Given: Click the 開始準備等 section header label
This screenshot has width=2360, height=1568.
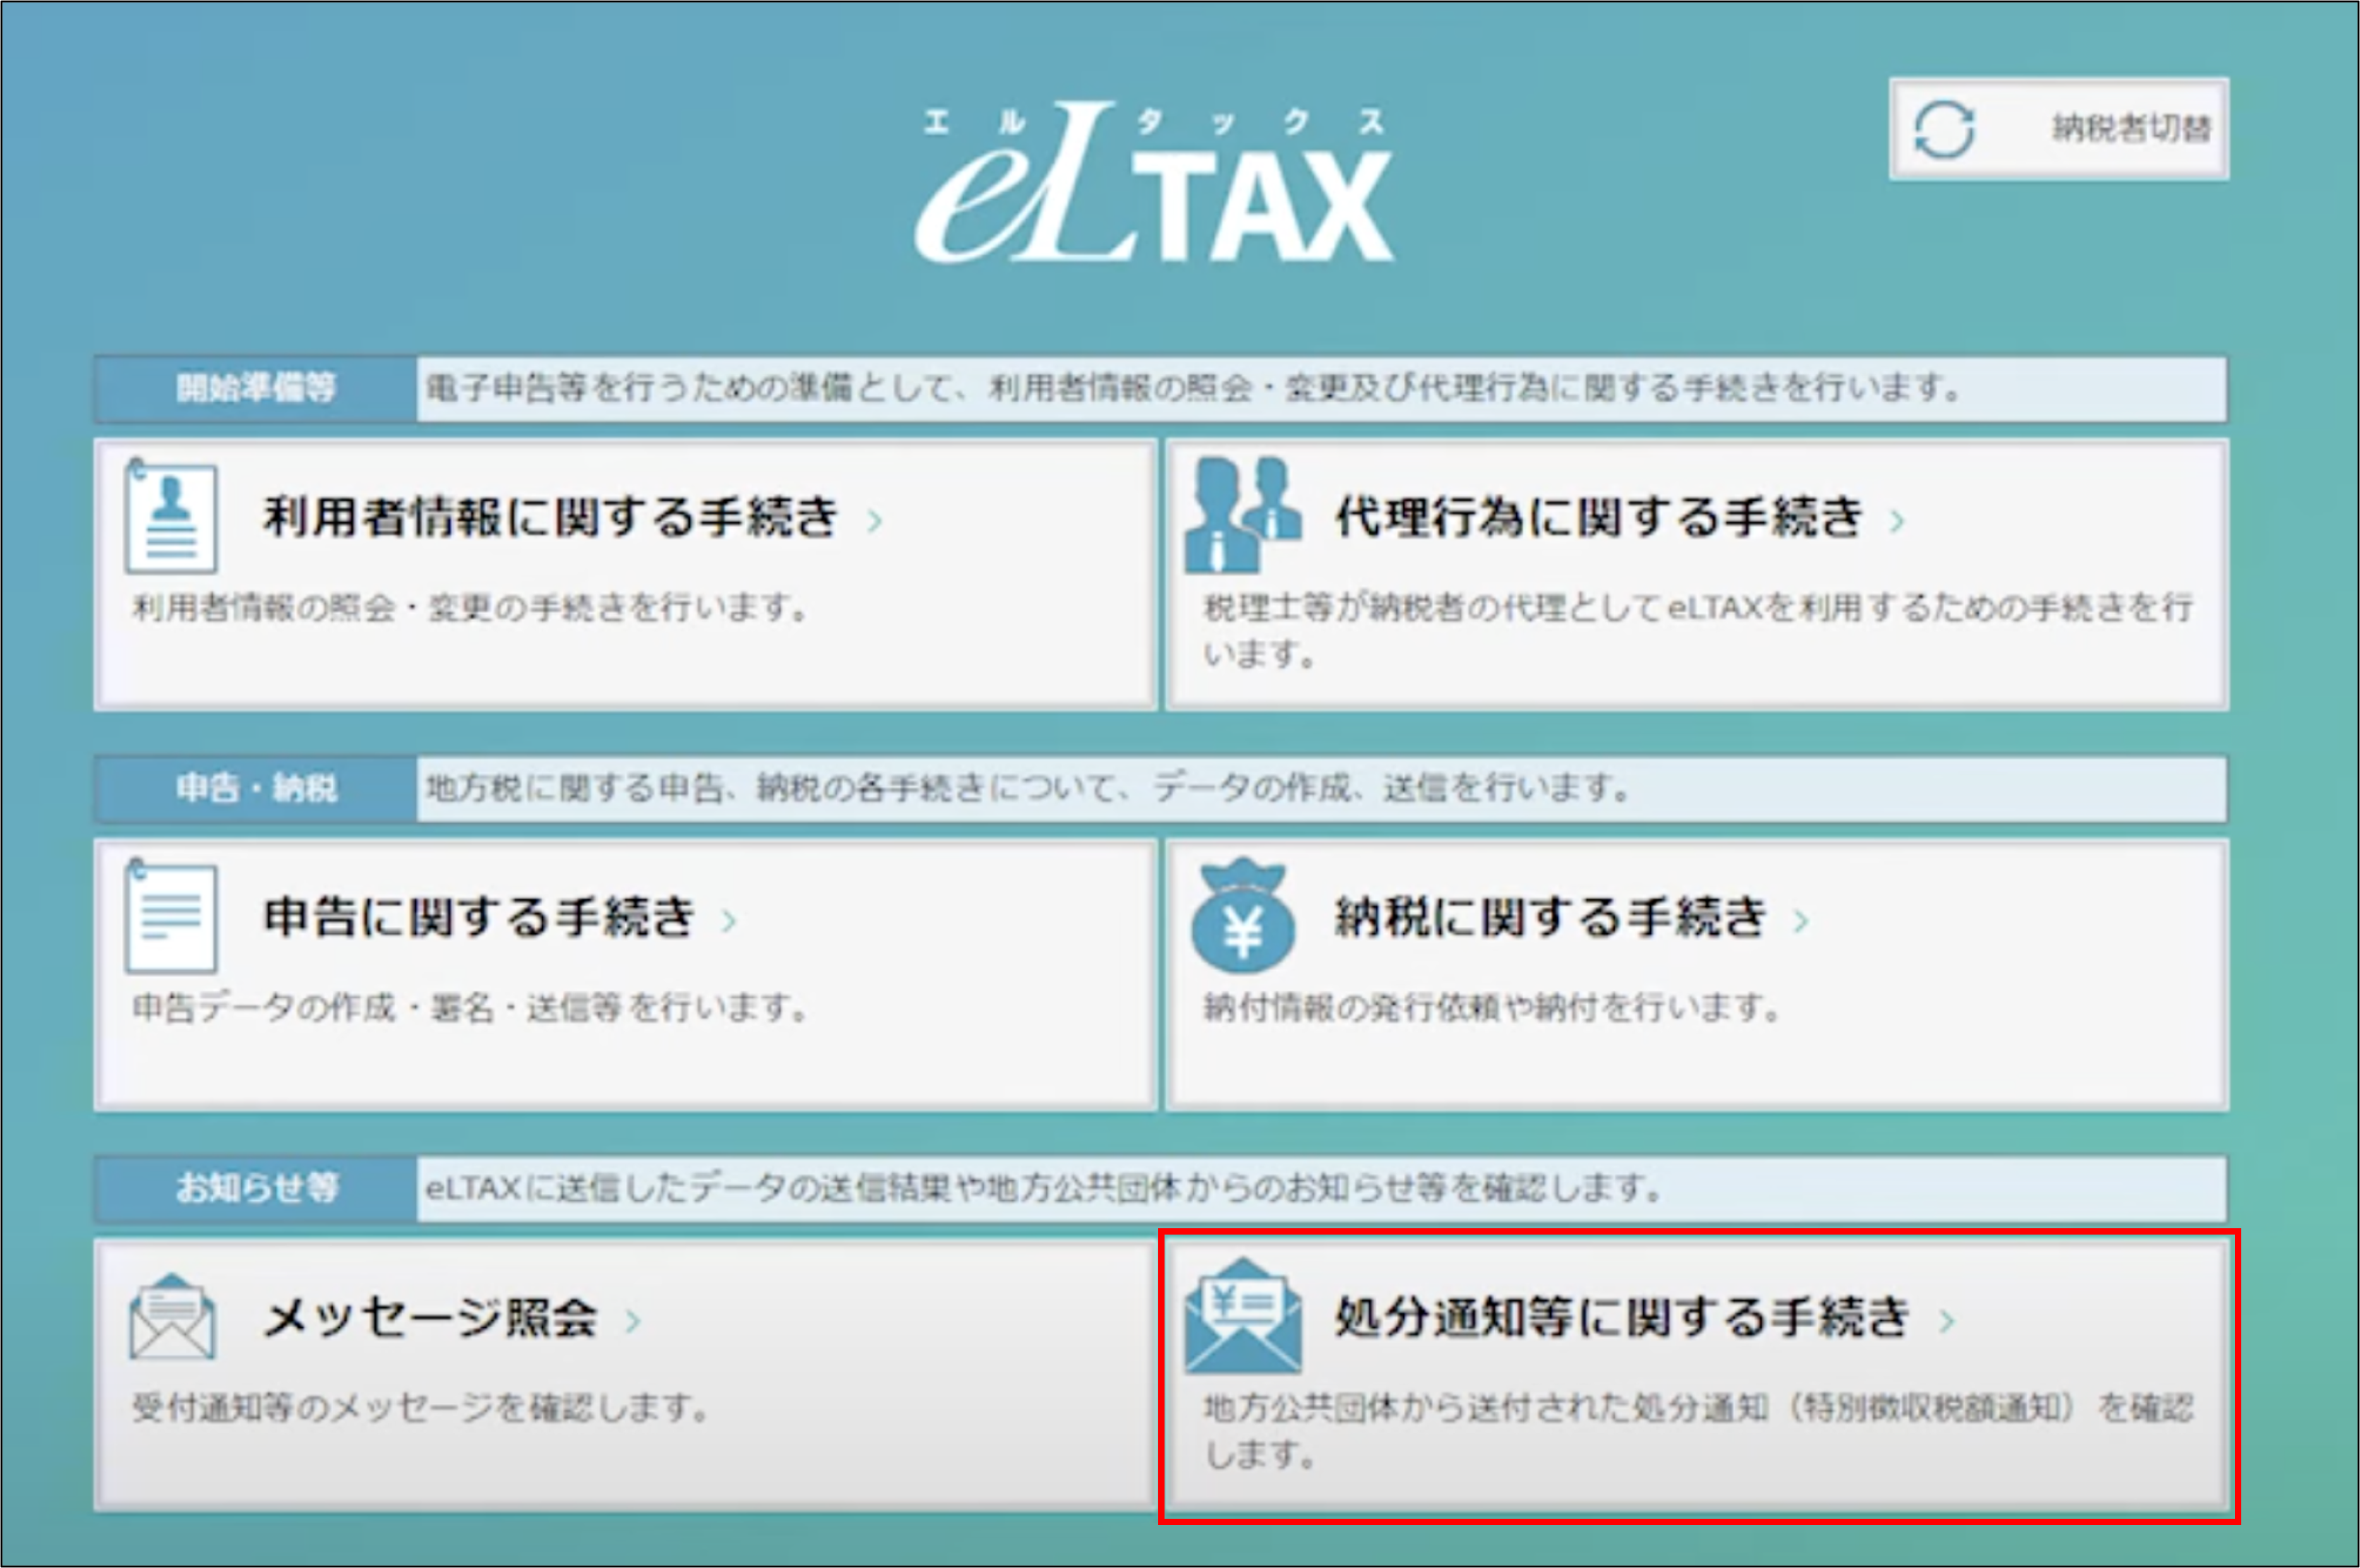Looking at the screenshot, I should (256, 388).
